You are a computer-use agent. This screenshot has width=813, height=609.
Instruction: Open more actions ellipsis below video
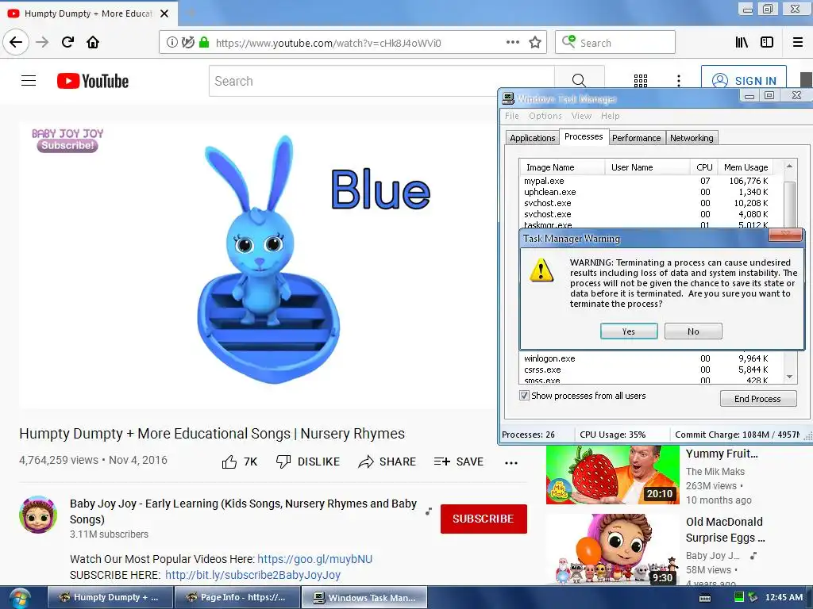coord(511,463)
